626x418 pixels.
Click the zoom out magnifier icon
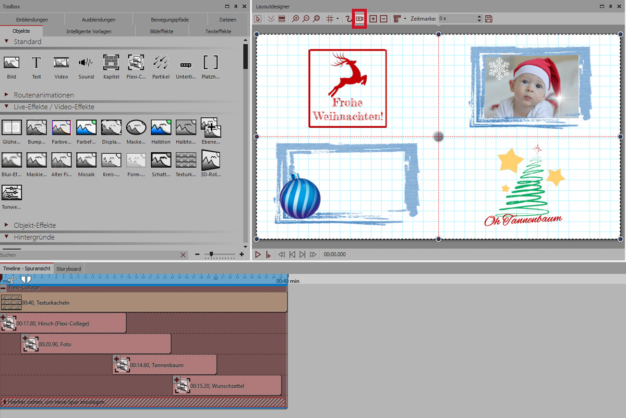tap(306, 19)
